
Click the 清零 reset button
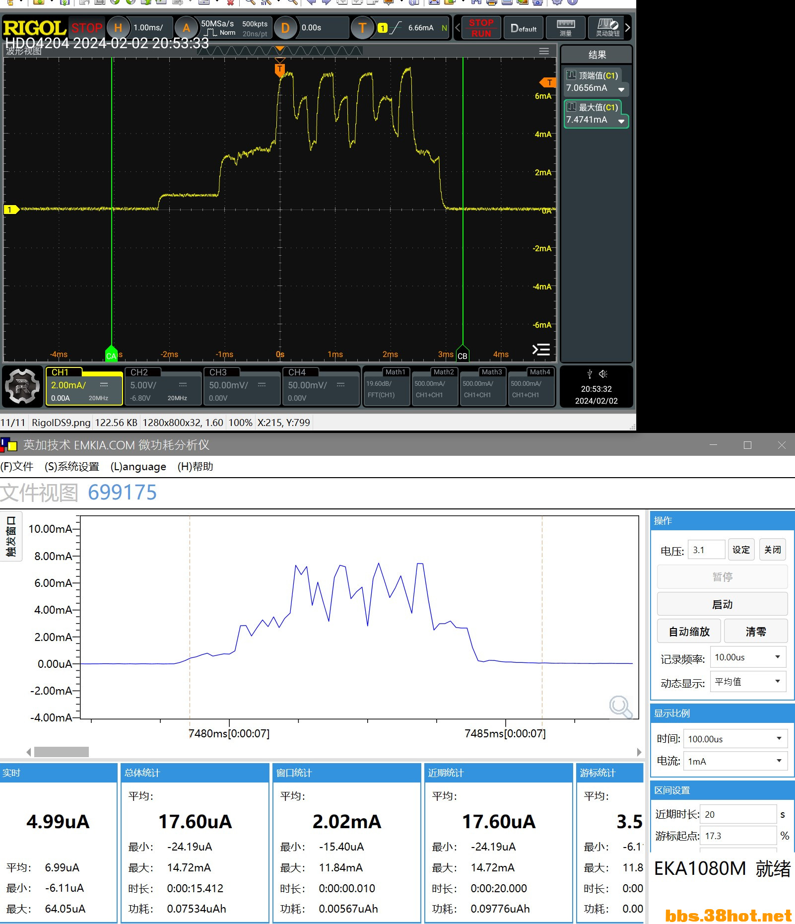click(x=756, y=632)
